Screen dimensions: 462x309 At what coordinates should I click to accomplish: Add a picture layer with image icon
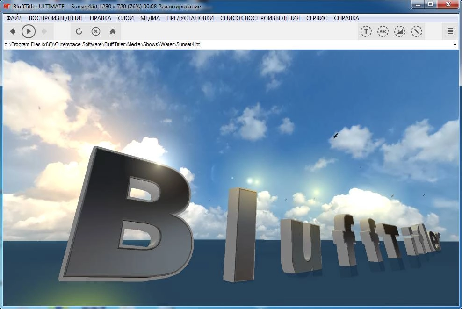click(x=399, y=31)
